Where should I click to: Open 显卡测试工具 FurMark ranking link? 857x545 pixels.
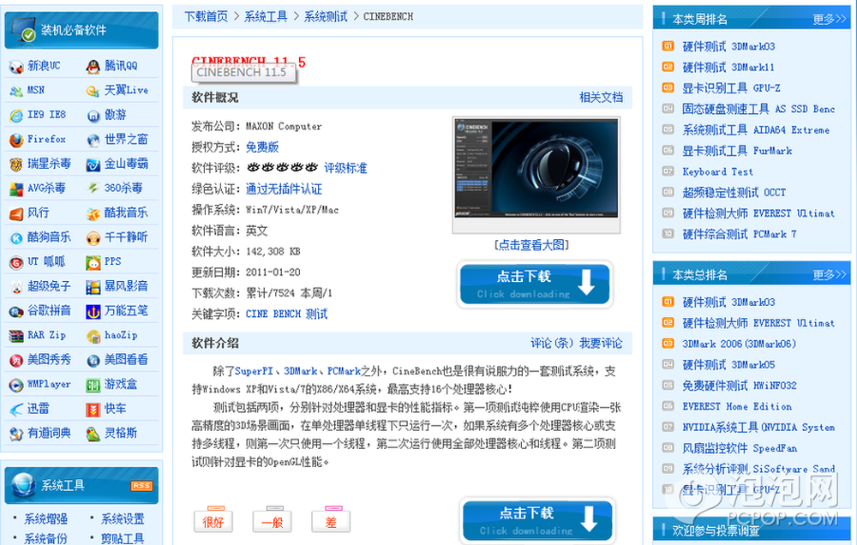point(737,150)
